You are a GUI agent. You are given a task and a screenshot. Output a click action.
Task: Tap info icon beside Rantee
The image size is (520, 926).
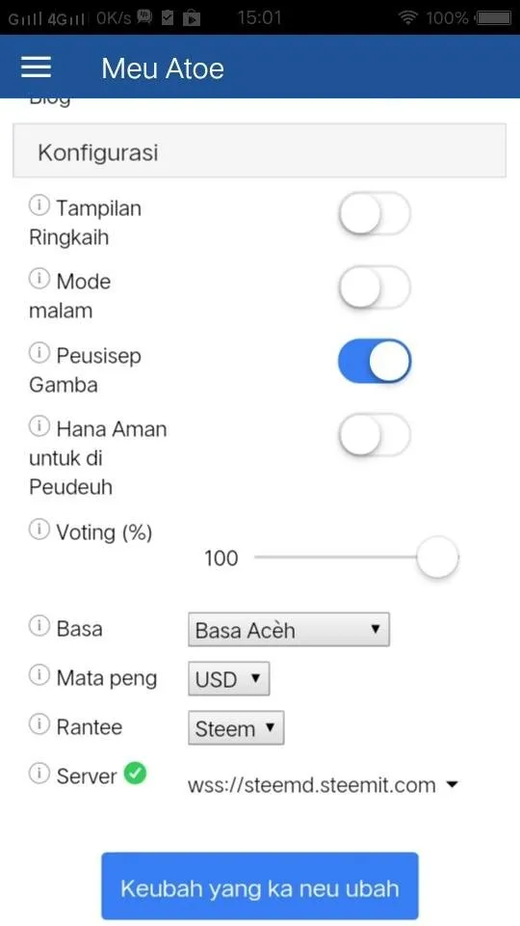tap(39, 724)
